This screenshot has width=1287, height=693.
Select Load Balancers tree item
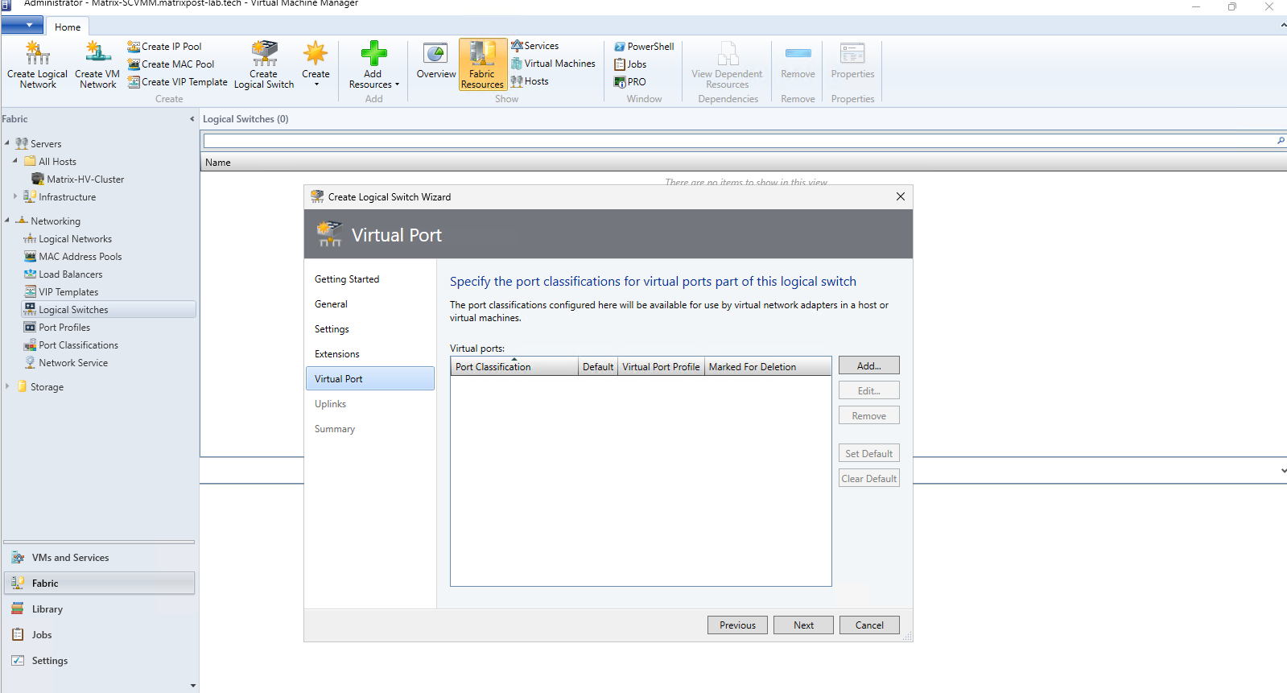tap(63, 274)
